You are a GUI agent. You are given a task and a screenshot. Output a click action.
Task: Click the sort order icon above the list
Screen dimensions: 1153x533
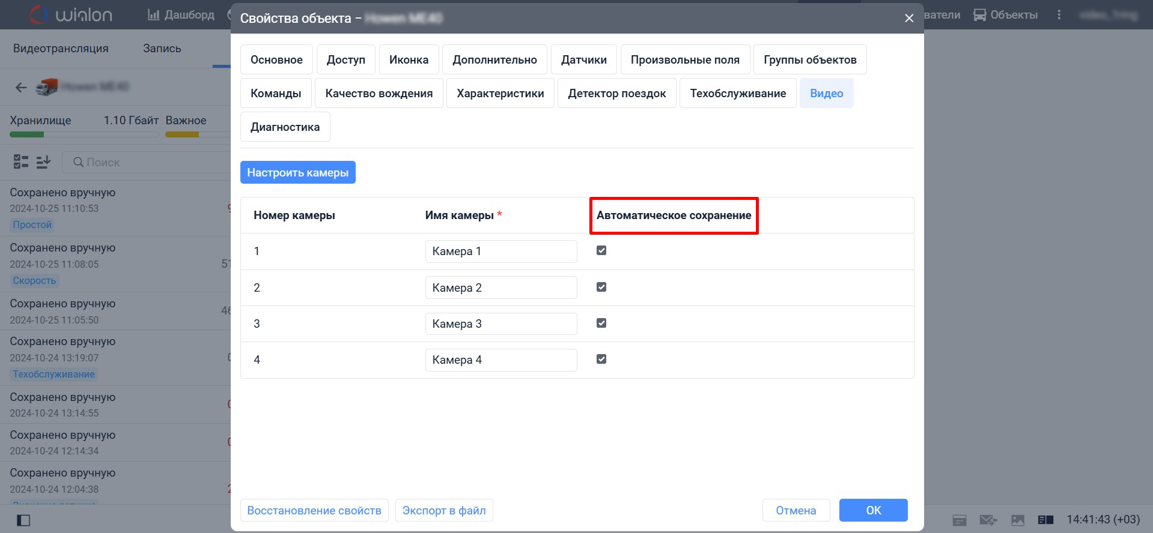[43, 161]
